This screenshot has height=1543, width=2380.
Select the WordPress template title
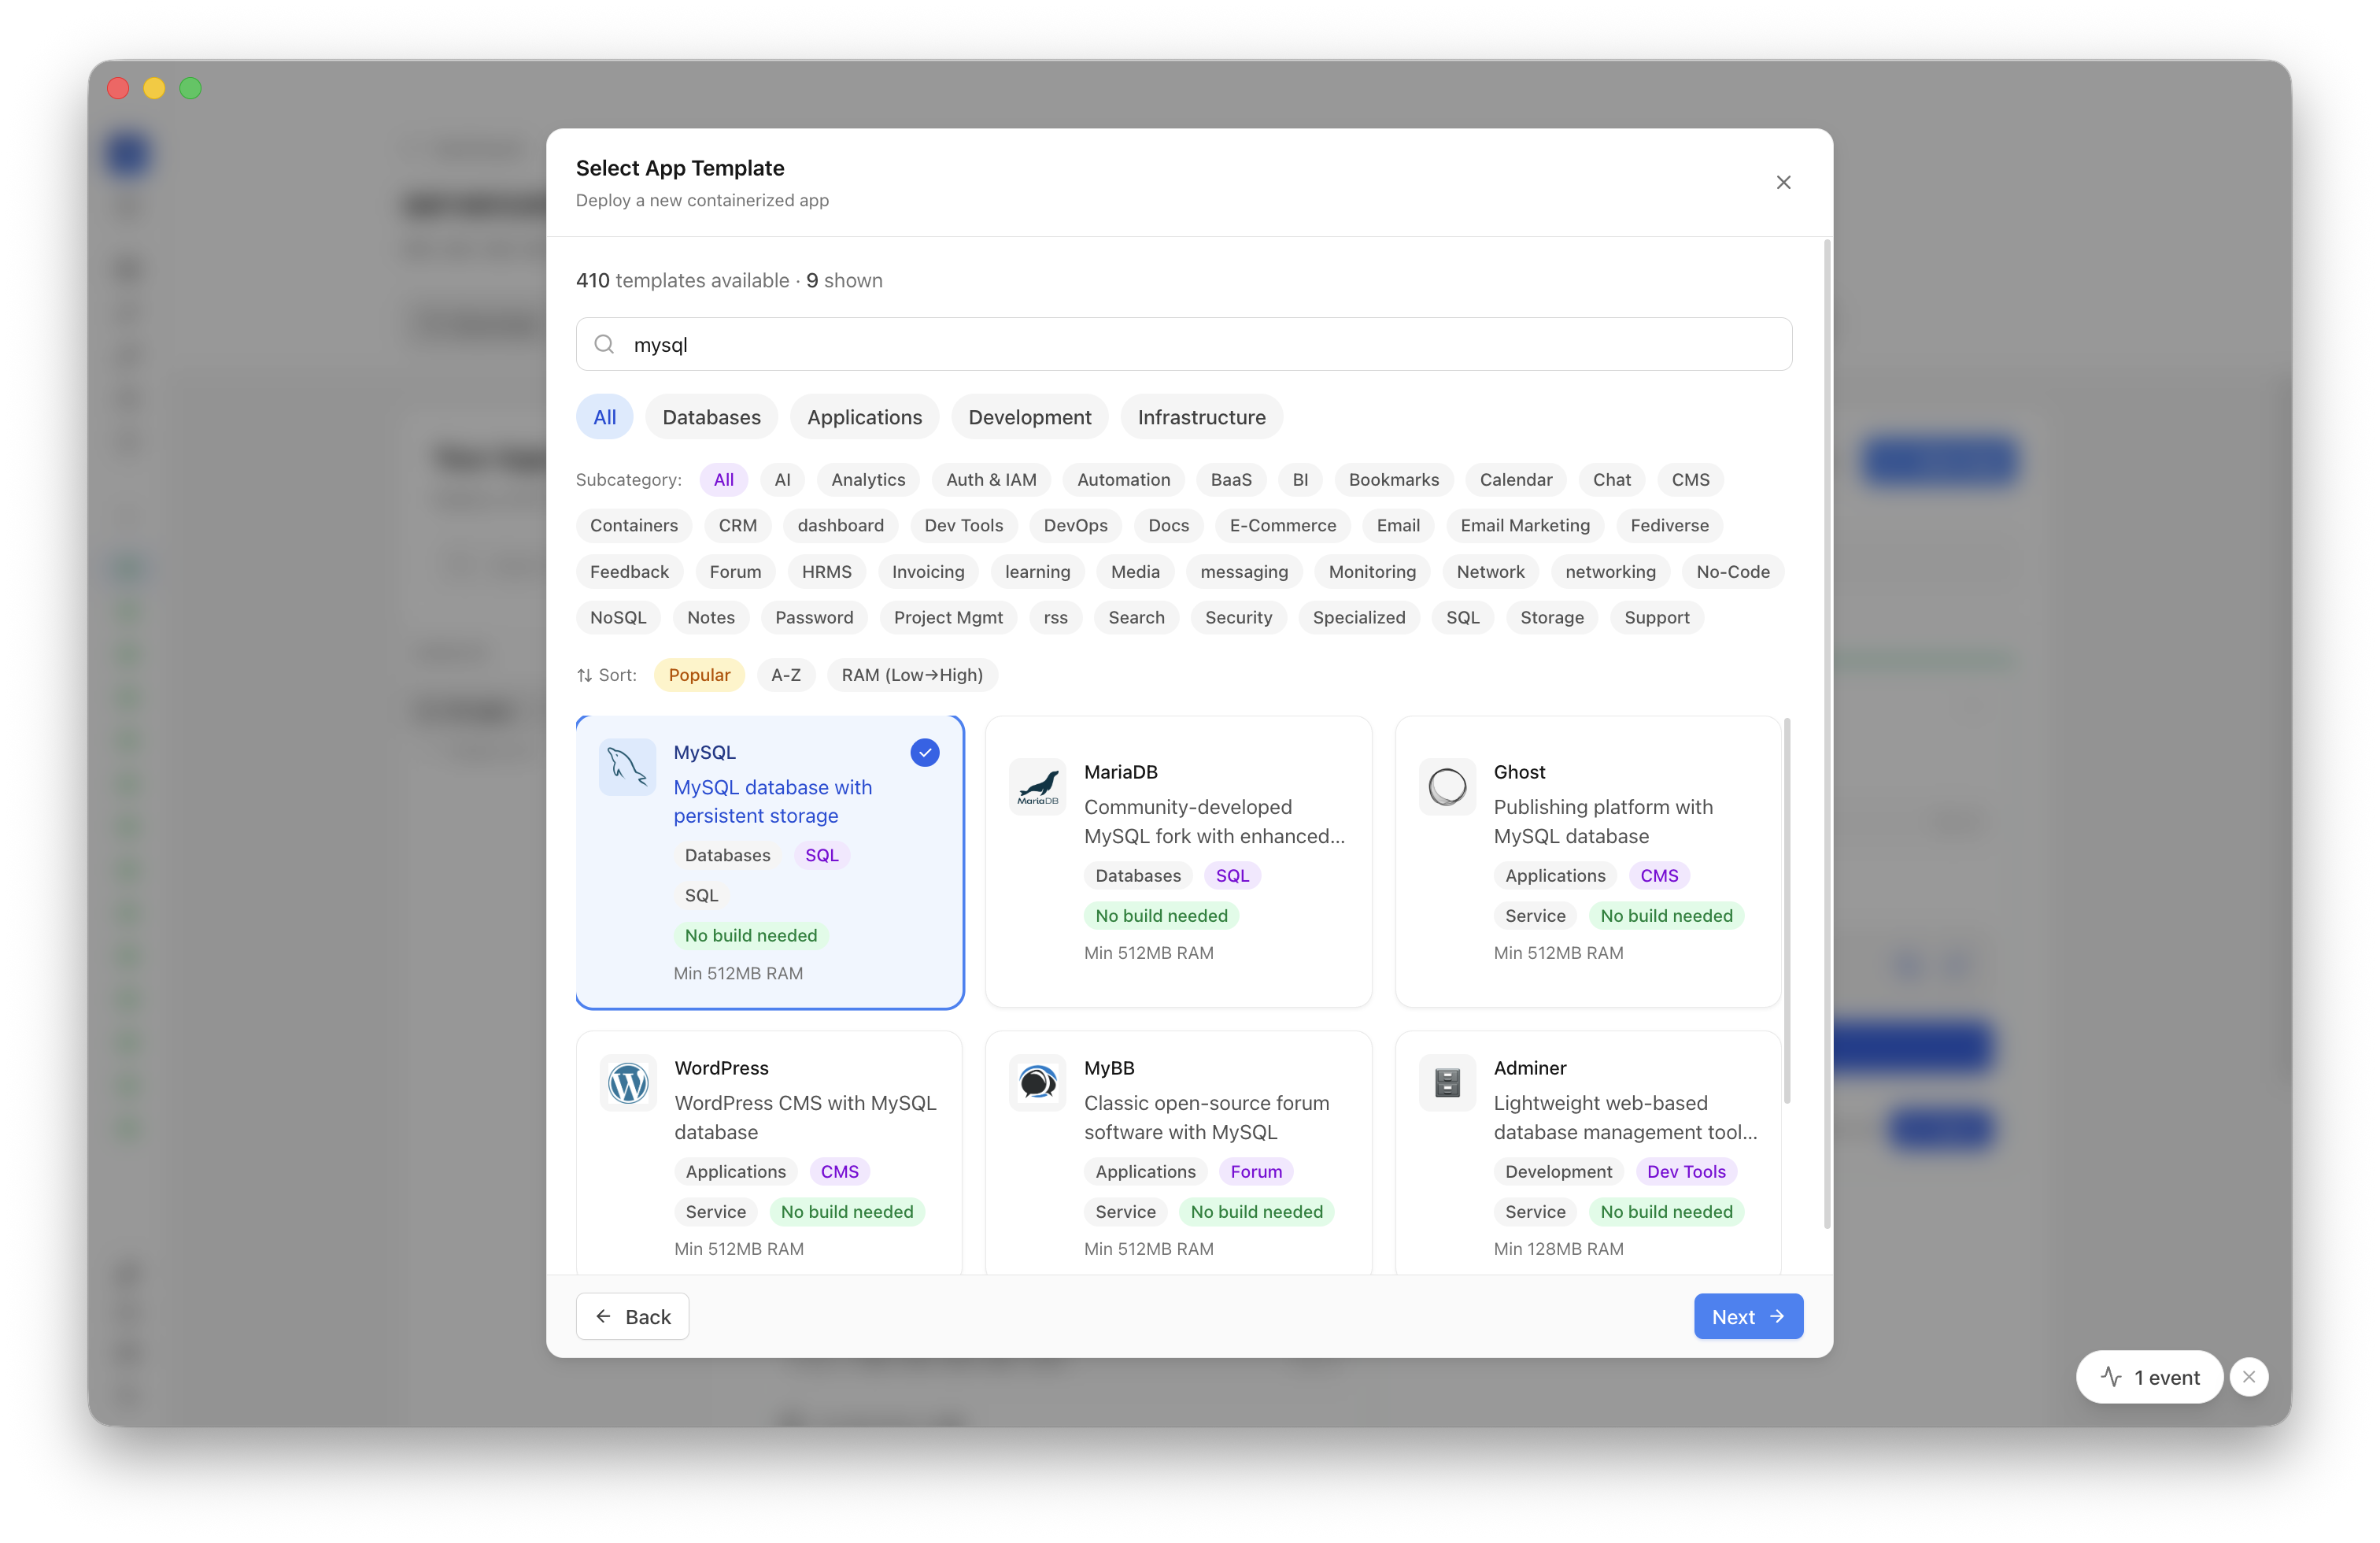point(721,1068)
